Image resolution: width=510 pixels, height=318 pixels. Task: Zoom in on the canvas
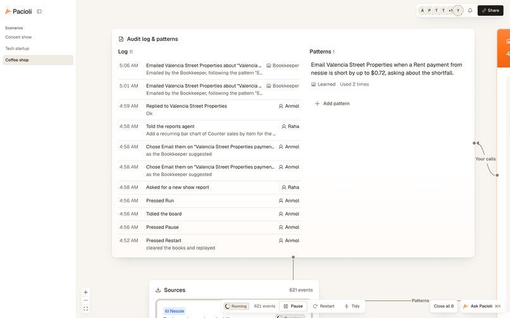(85, 292)
